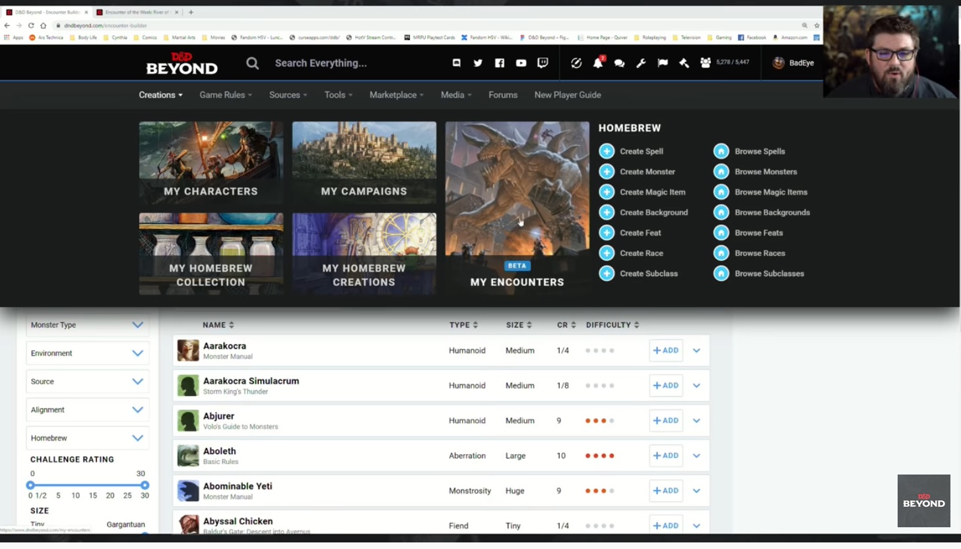Expand the Aboleth row details chevron
Image resolution: width=961 pixels, height=549 pixels.
(x=696, y=455)
